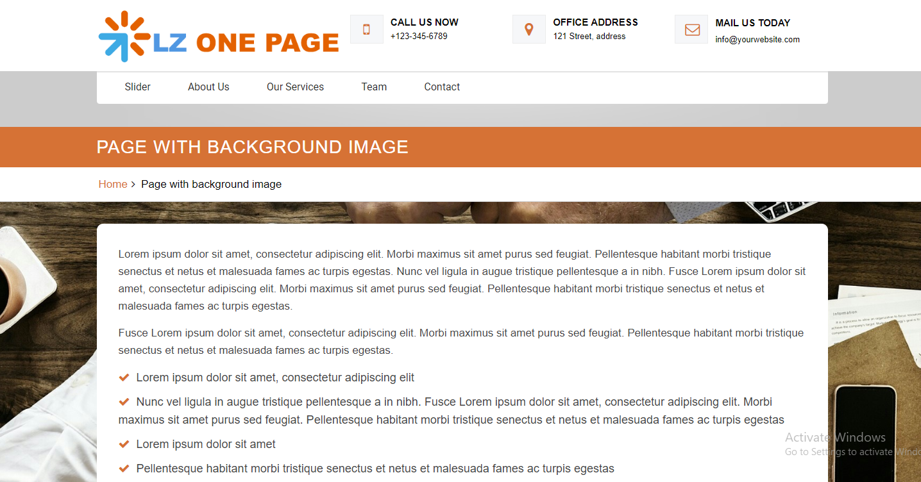Click the '121 Street, address' text

point(589,37)
